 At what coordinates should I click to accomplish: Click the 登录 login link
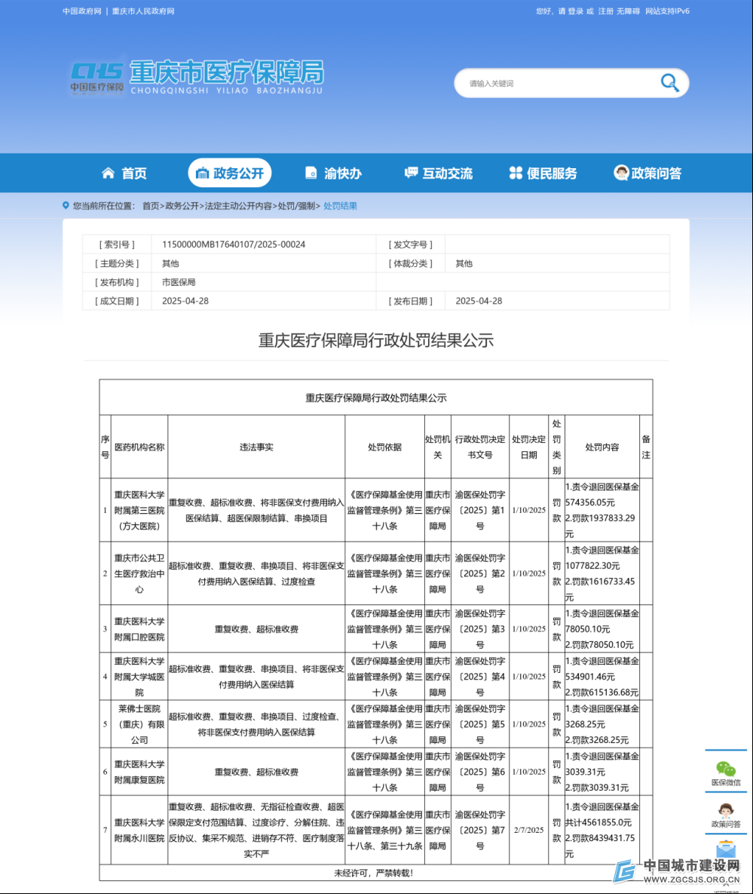575,11
